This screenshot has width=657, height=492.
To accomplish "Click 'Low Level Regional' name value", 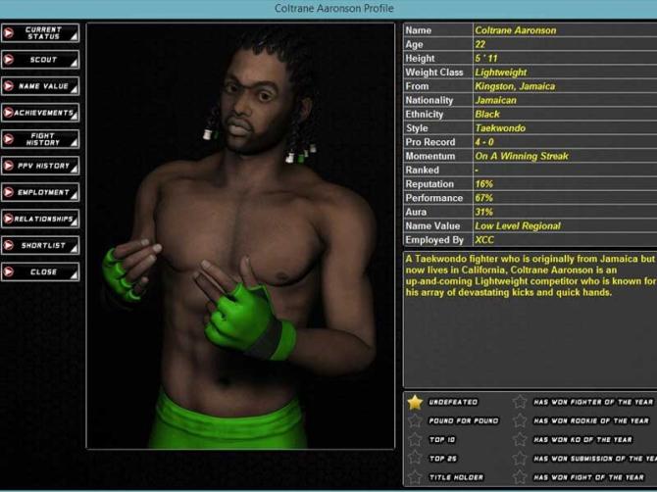I will coord(518,226).
